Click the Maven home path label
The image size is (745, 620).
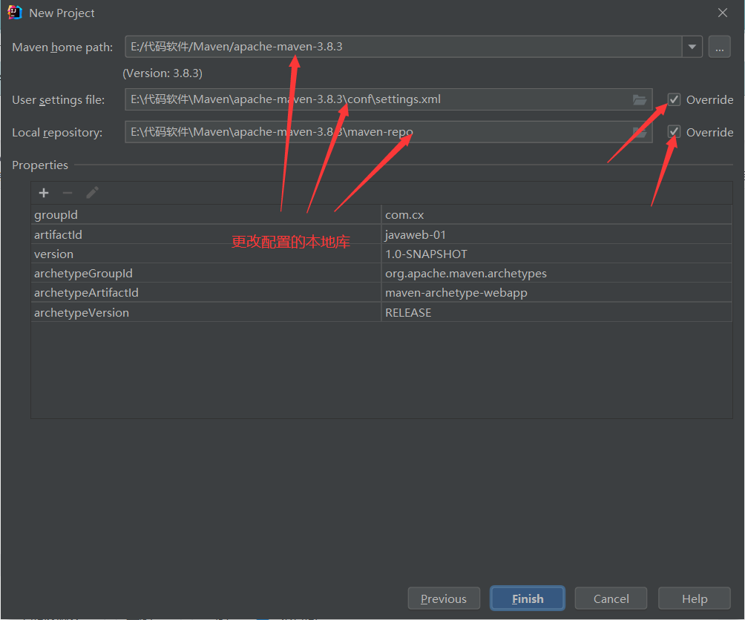62,47
